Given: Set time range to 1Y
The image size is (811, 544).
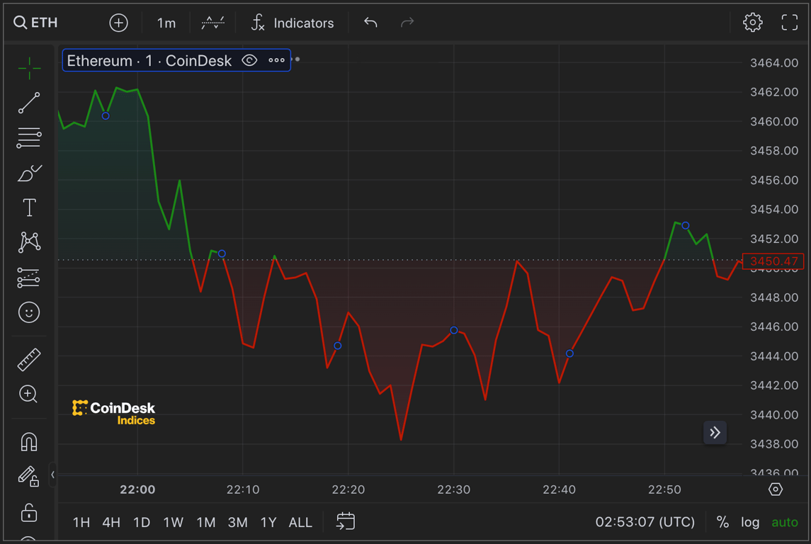Looking at the screenshot, I should point(268,522).
